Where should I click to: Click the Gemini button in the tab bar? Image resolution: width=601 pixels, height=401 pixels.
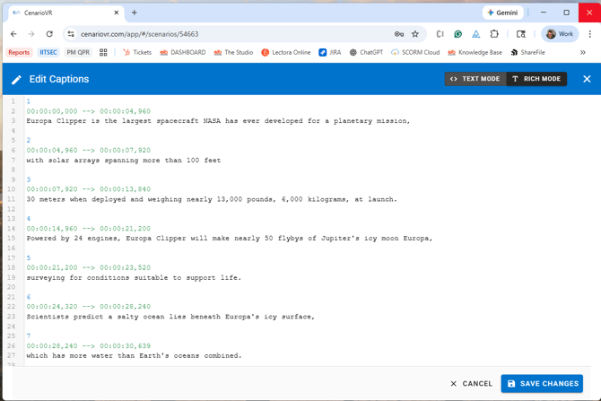[503, 13]
